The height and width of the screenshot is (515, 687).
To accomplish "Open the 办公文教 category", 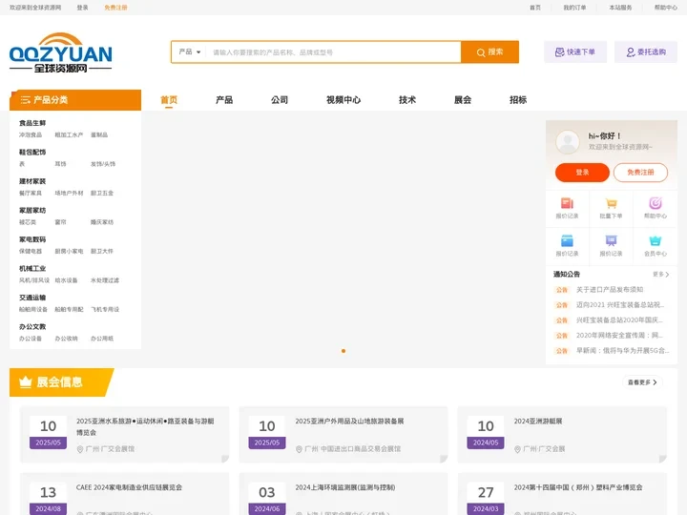I will pos(32,327).
